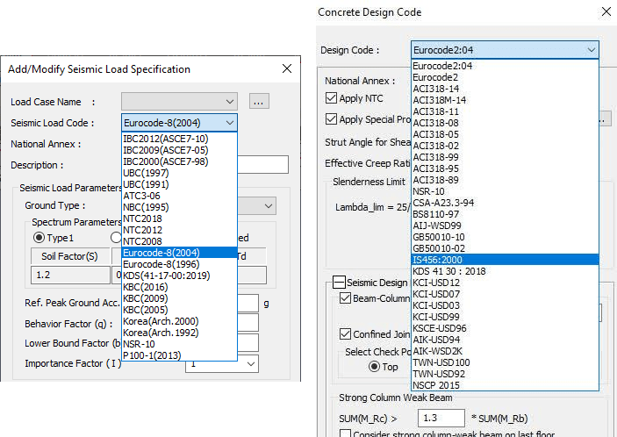This screenshot has width=617, height=437.
Task: Close the Add/Modify Seismic Load Specification dialog
Action: pyautogui.click(x=286, y=68)
